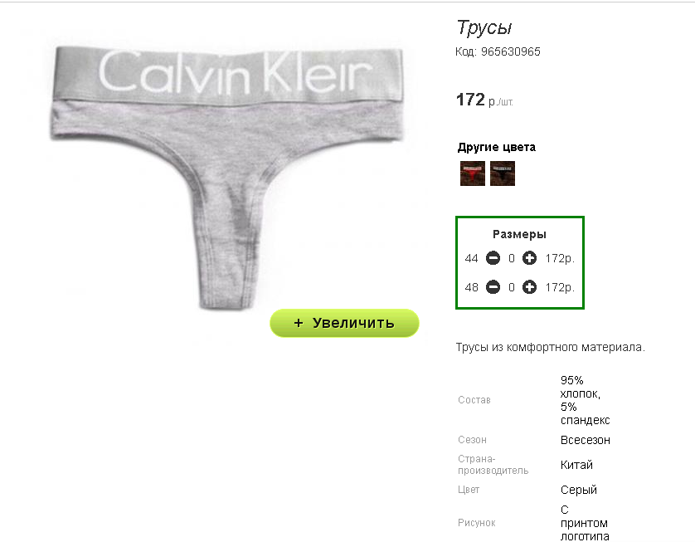The height and width of the screenshot is (542, 695).
Task: Click the quantity value for size 44
Action: point(512,259)
